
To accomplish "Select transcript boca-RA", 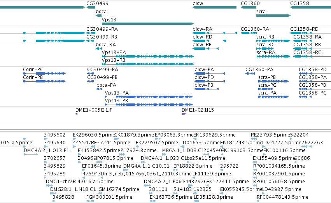I will [x=98, y=49].
